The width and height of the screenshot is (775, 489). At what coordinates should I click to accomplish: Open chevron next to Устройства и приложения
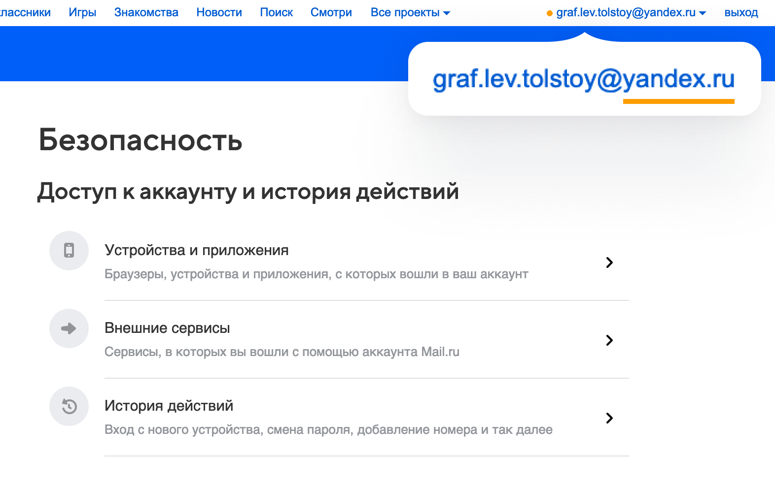tap(609, 262)
